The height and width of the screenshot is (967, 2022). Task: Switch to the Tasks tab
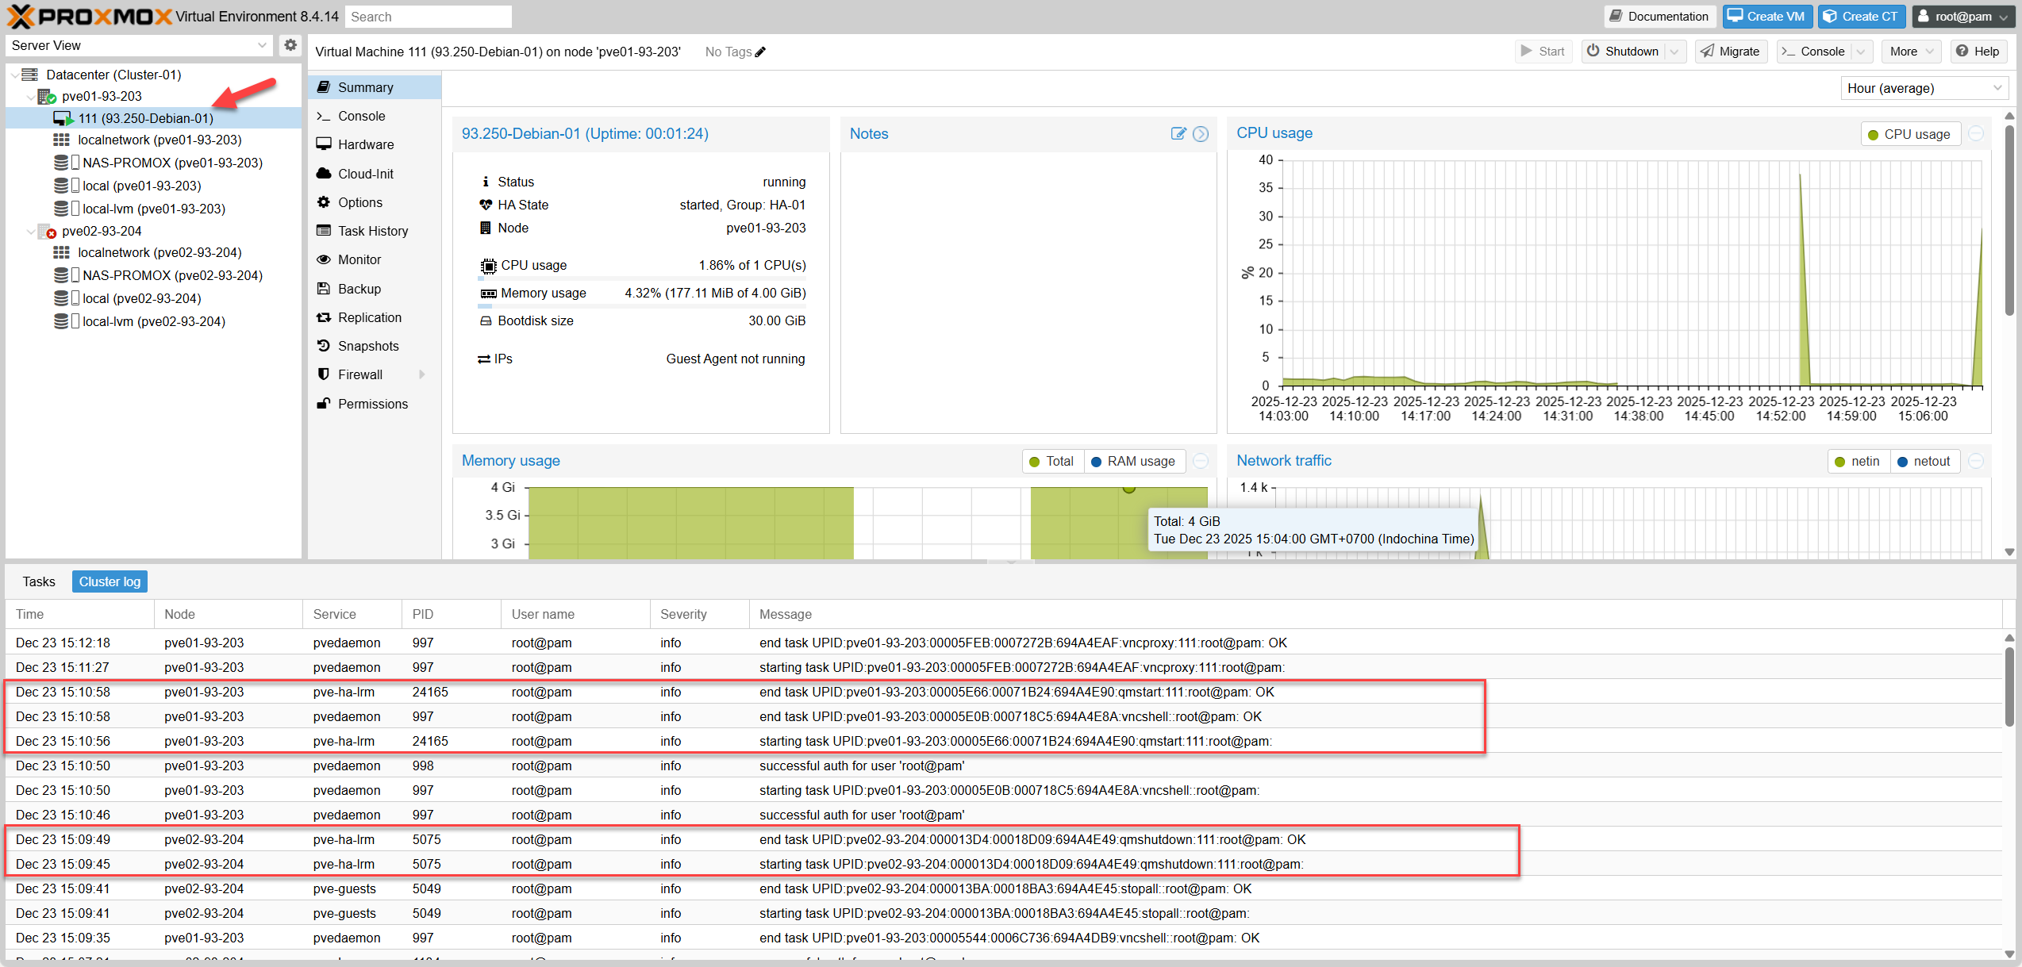click(39, 581)
